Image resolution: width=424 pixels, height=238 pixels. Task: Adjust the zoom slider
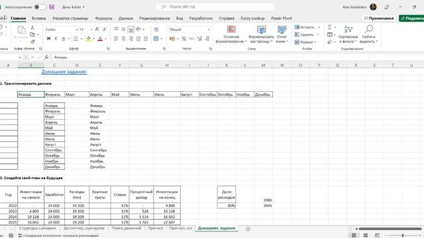pyautogui.click(x=403, y=235)
